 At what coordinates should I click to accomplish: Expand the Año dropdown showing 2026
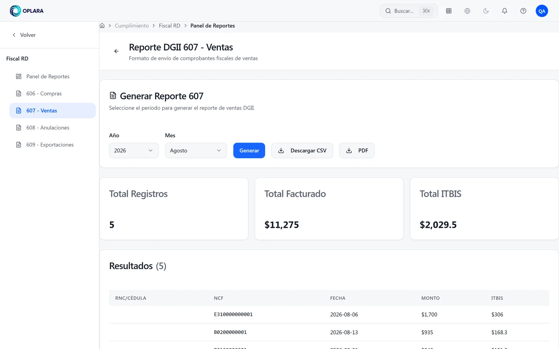click(134, 150)
